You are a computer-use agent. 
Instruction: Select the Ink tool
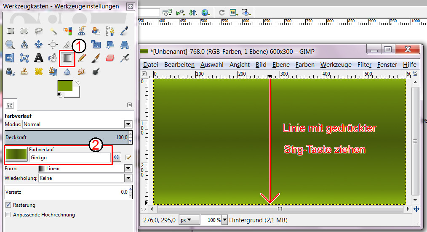click(x=10, y=71)
